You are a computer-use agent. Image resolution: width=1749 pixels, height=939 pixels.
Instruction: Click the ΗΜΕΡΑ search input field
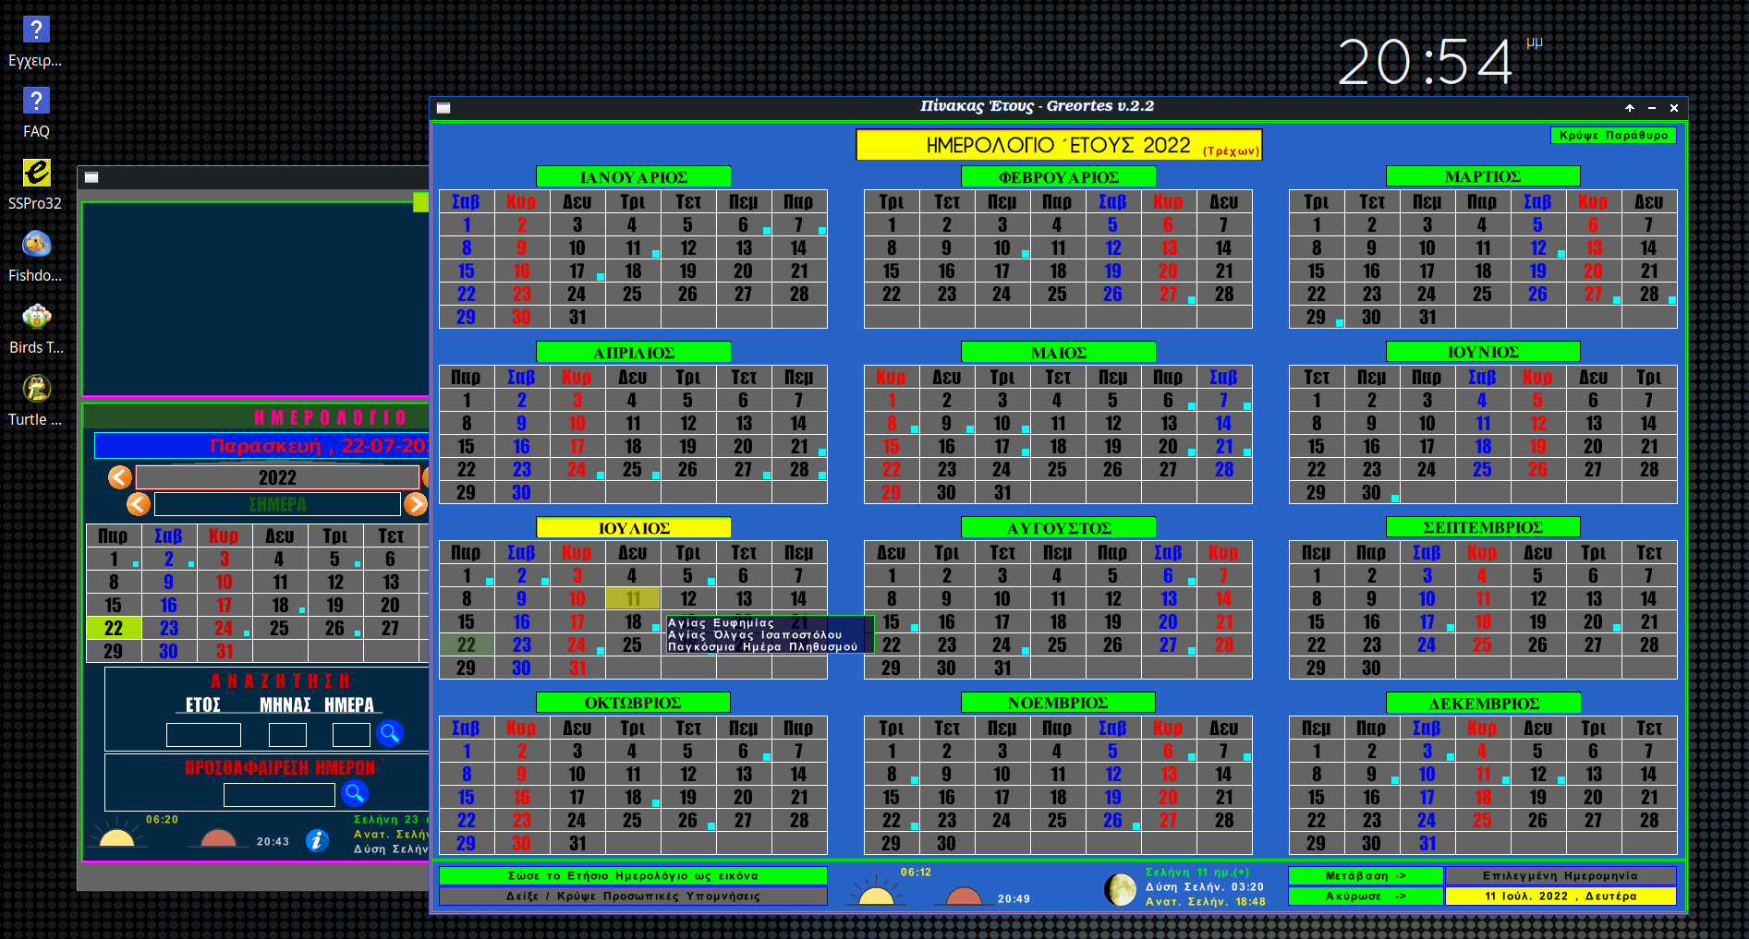point(351,735)
